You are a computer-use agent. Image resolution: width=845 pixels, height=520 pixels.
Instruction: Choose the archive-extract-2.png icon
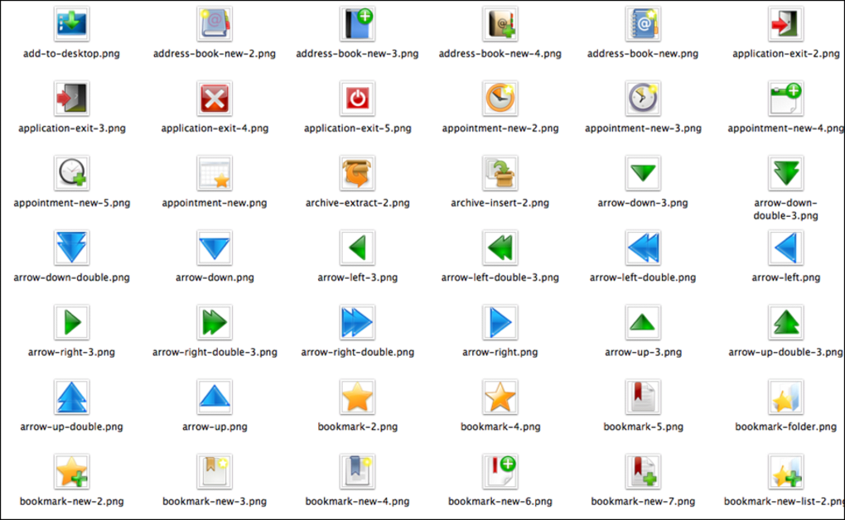(x=357, y=172)
